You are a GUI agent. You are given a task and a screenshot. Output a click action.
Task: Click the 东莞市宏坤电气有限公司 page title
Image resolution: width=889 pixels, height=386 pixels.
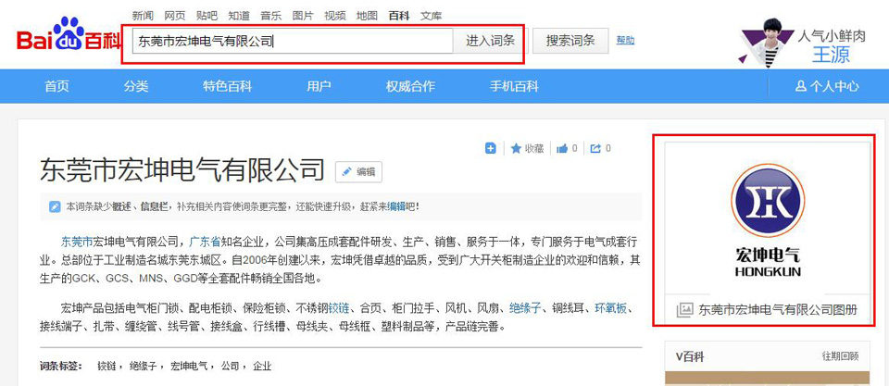(182, 169)
